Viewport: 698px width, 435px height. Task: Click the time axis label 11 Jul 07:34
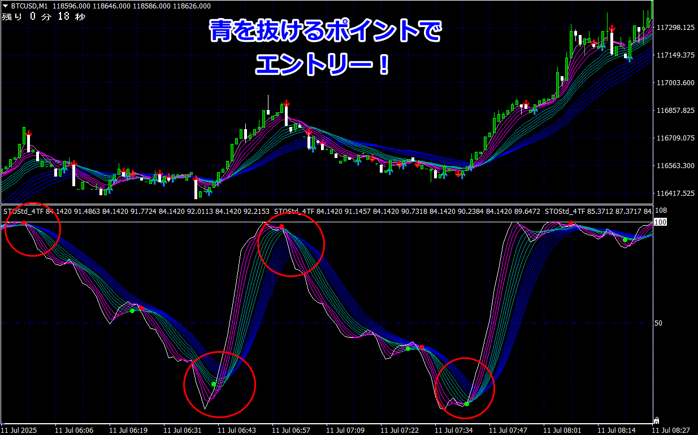coord(454,430)
